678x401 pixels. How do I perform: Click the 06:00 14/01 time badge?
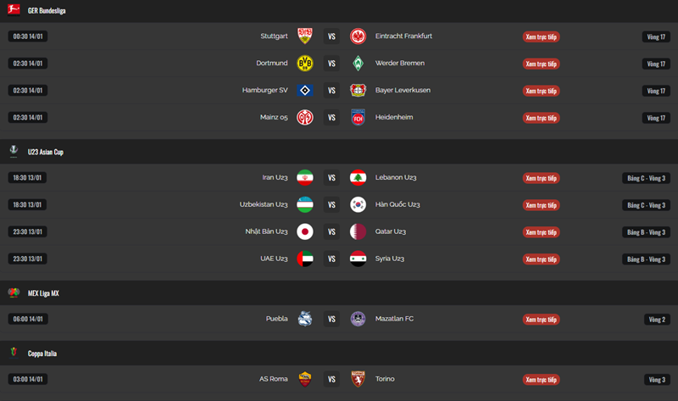(x=28, y=319)
